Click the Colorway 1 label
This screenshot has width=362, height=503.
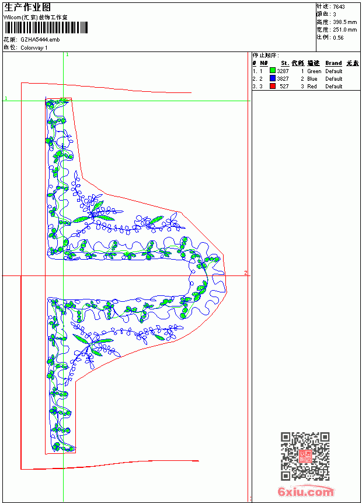(x=34, y=48)
